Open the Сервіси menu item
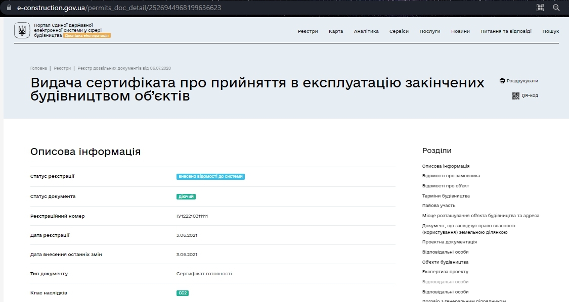The height and width of the screenshot is (302, 569). click(x=399, y=31)
